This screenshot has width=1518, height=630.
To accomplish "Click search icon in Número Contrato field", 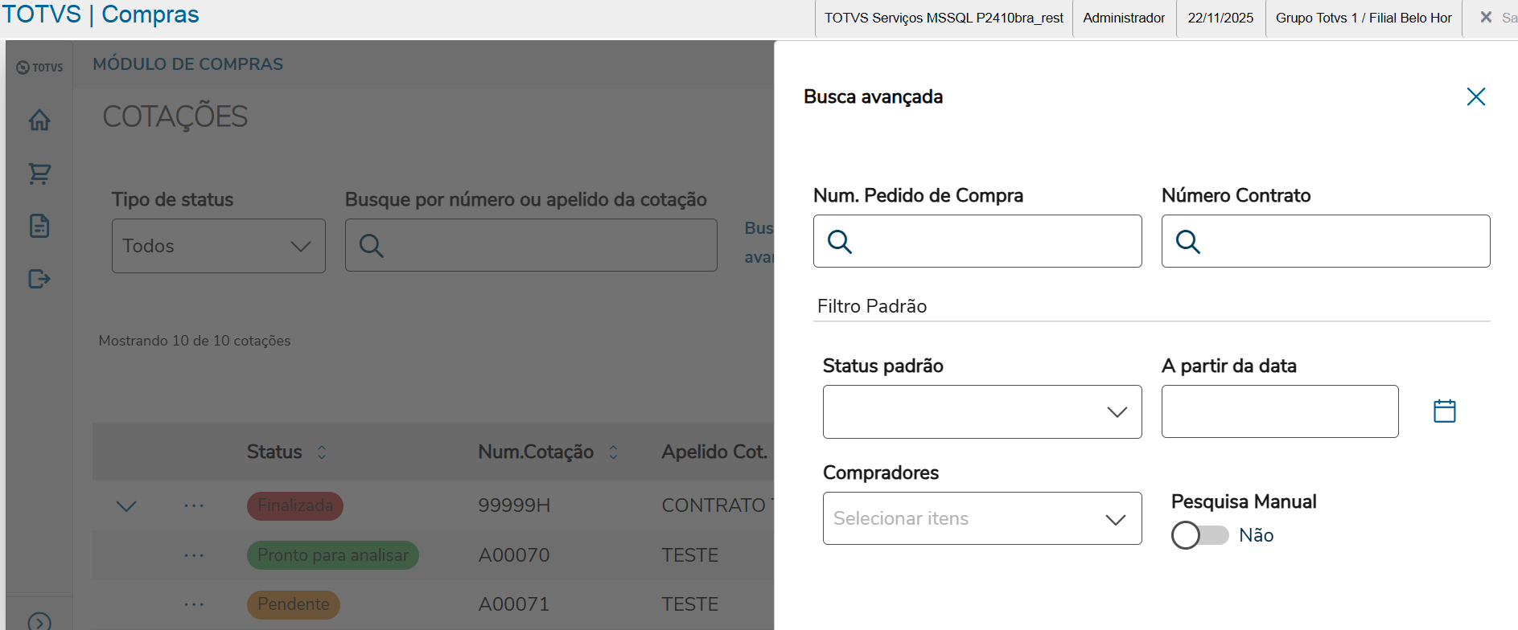I will (x=1188, y=242).
